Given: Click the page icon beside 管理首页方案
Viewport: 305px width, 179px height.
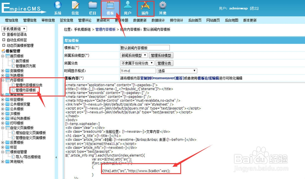Looking at the screenshot, I should click(x=13, y=66).
